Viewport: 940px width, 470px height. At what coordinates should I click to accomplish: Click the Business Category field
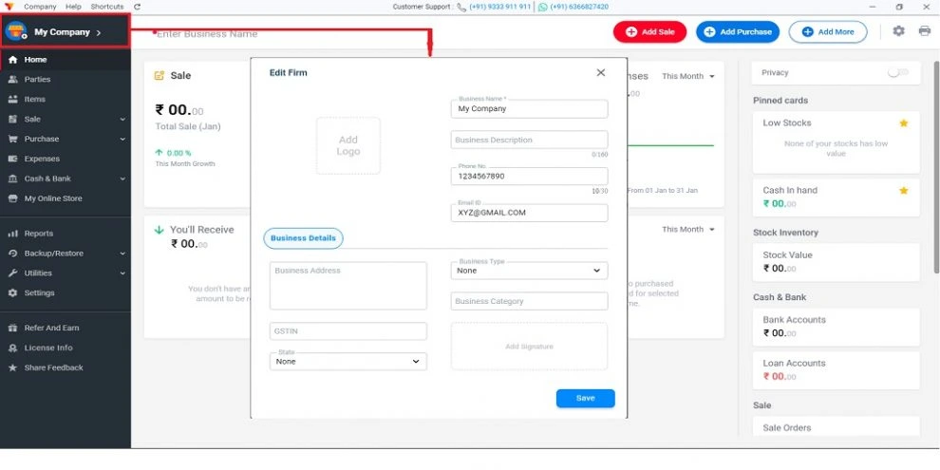530,301
